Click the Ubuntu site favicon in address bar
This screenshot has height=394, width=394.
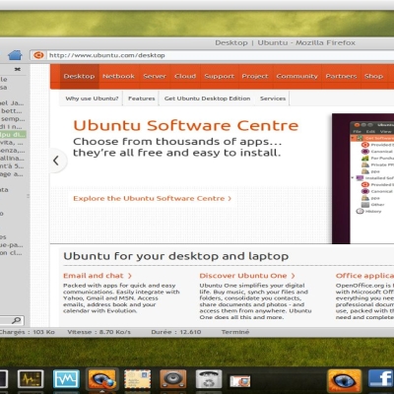[38, 55]
